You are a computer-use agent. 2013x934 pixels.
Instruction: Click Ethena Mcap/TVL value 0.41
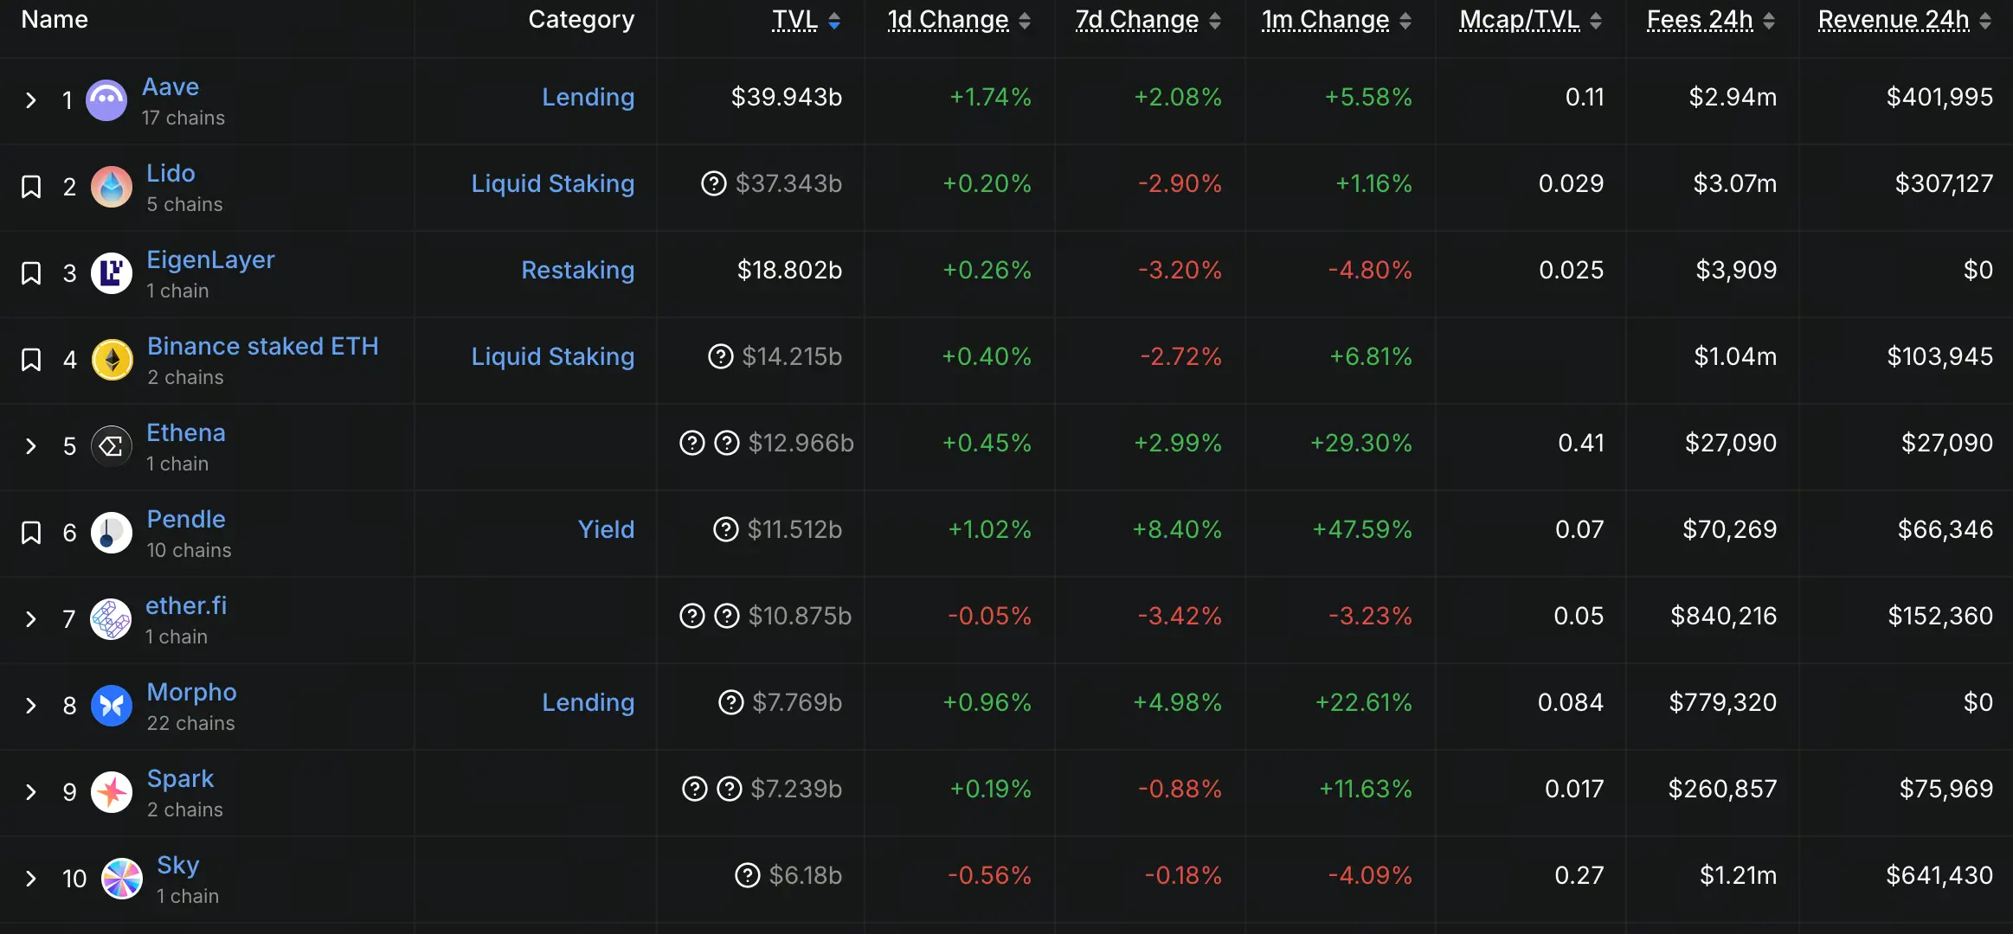click(1581, 443)
